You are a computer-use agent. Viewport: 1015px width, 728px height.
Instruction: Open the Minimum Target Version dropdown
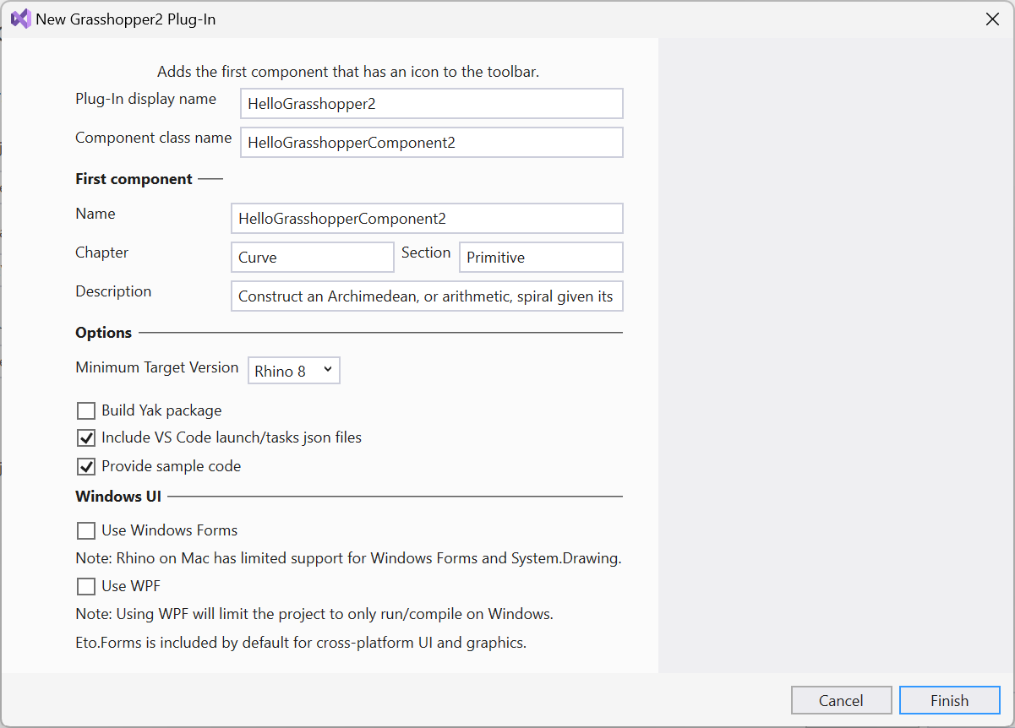[294, 371]
